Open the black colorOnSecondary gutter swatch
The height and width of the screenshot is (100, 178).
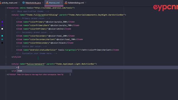[2, 43]
